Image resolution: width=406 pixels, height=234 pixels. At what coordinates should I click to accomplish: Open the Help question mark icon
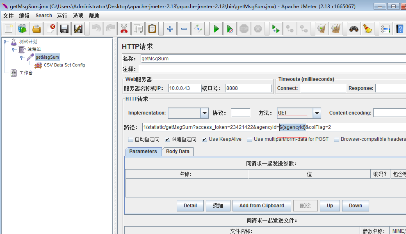(x=399, y=28)
